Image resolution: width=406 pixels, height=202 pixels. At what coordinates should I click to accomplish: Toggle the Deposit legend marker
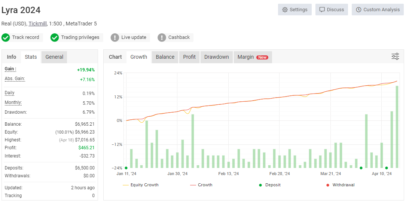pos(270,185)
